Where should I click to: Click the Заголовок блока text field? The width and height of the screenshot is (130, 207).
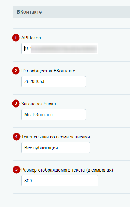(54, 114)
